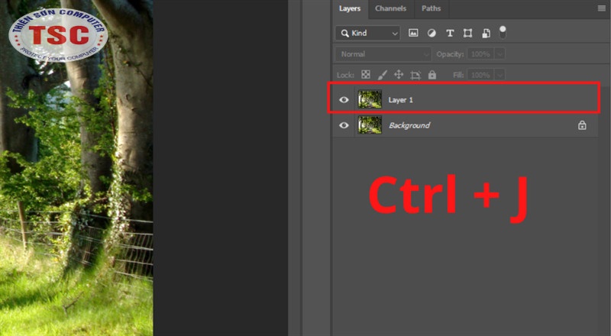Viewport: 611px width, 336px height.
Task: Filter for smart objects icon
Action: click(484, 34)
